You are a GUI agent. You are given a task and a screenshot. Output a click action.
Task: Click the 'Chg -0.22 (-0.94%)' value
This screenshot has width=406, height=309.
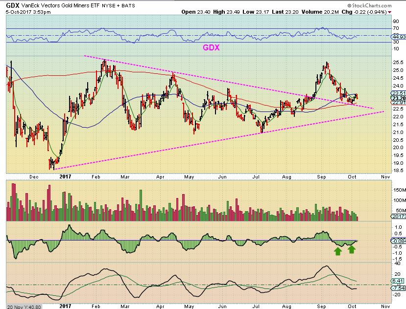pos(364,12)
